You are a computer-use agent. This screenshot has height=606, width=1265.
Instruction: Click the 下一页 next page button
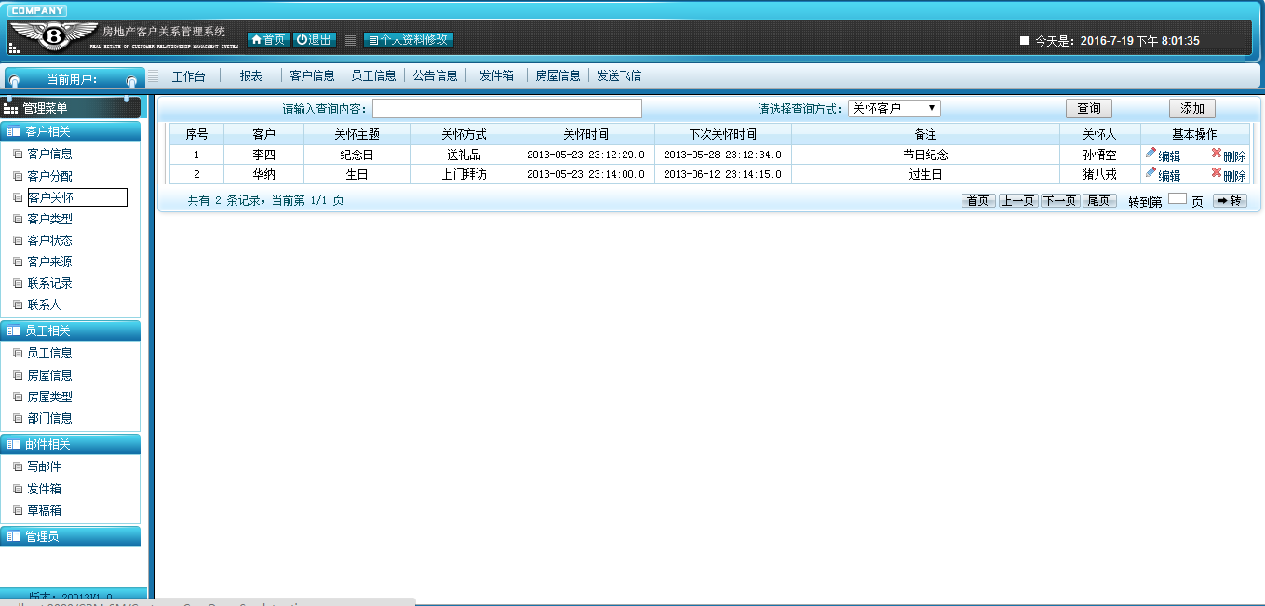click(1060, 200)
